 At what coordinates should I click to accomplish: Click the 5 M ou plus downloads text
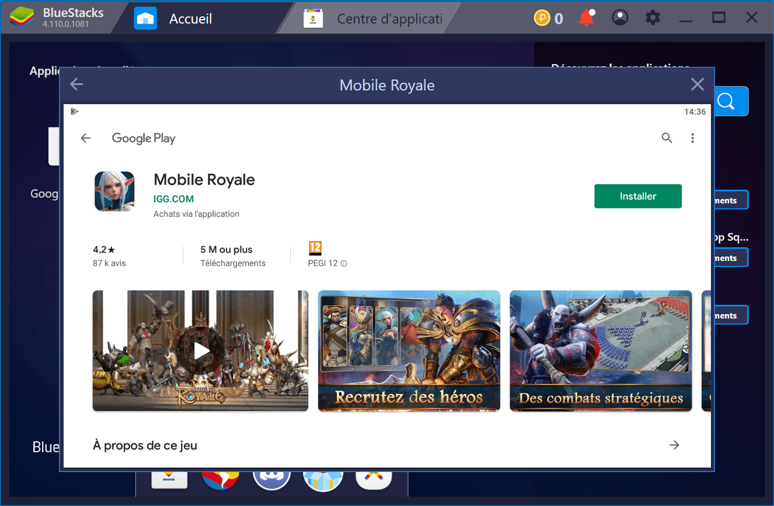click(x=226, y=249)
